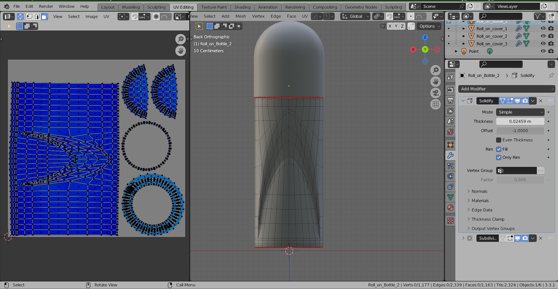Open Material properties tab
Viewport: 558px width, 289px height.
[450, 208]
